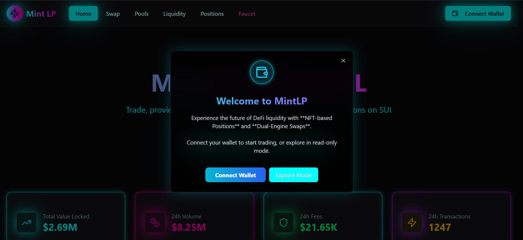Select the $2.69M Total Value Locked card

coord(66,216)
